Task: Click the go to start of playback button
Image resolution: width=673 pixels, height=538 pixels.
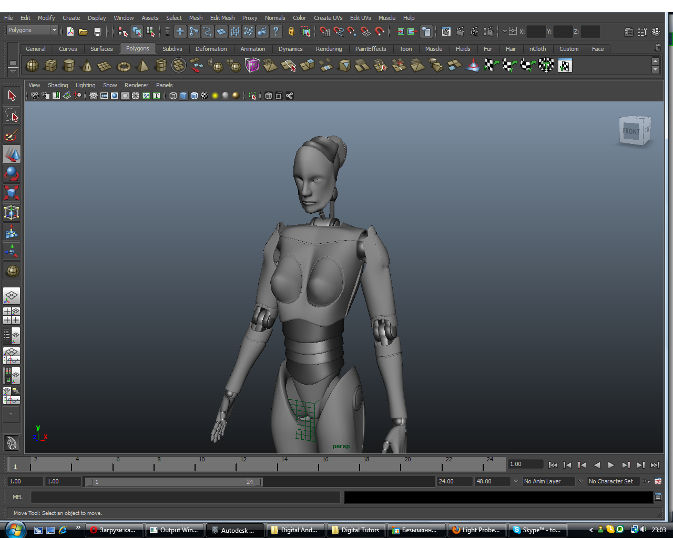Action: (x=553, y=465)
